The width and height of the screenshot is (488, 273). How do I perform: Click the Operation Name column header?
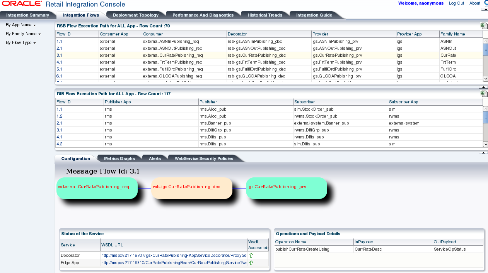[314, 242]
